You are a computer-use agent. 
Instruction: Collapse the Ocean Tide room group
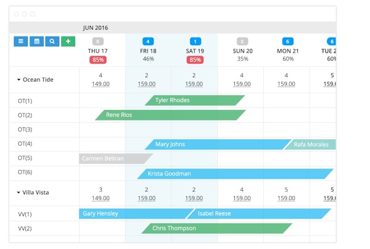[x=19, y=80]
